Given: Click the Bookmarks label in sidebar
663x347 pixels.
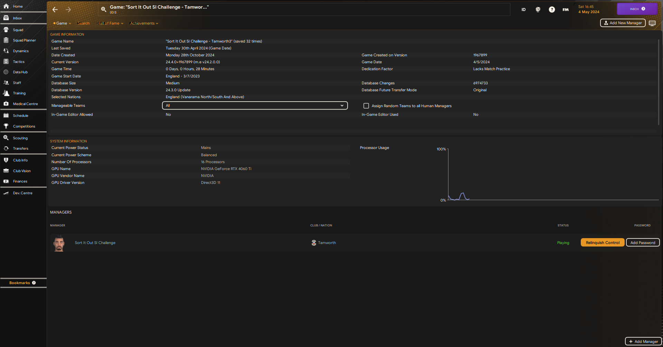Looking at the screenshot, I should tap(19, 283).
